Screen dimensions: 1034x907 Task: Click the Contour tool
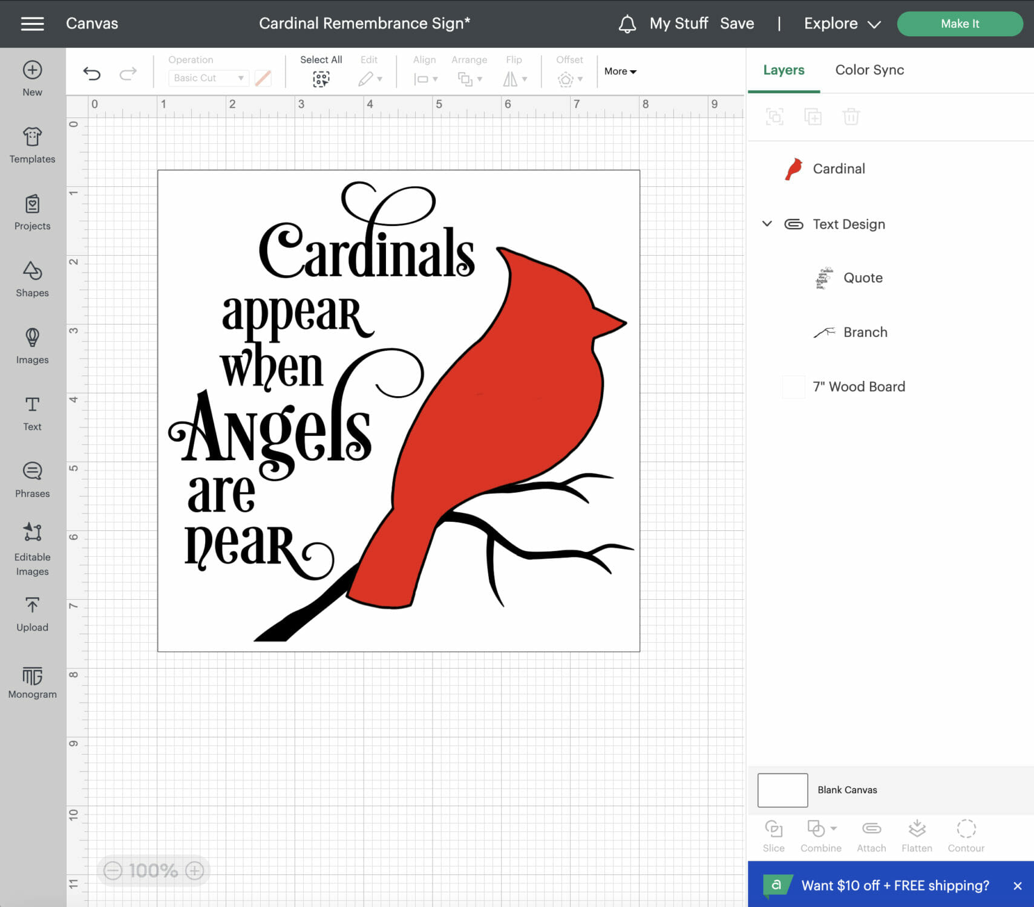(x=966, y=836)
